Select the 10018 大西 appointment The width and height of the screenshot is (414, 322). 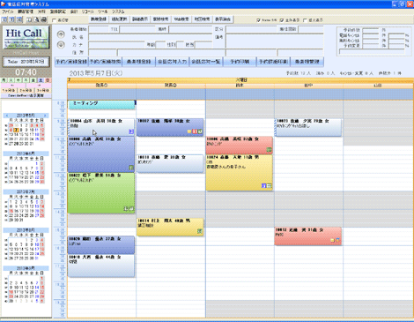[101, 266]
